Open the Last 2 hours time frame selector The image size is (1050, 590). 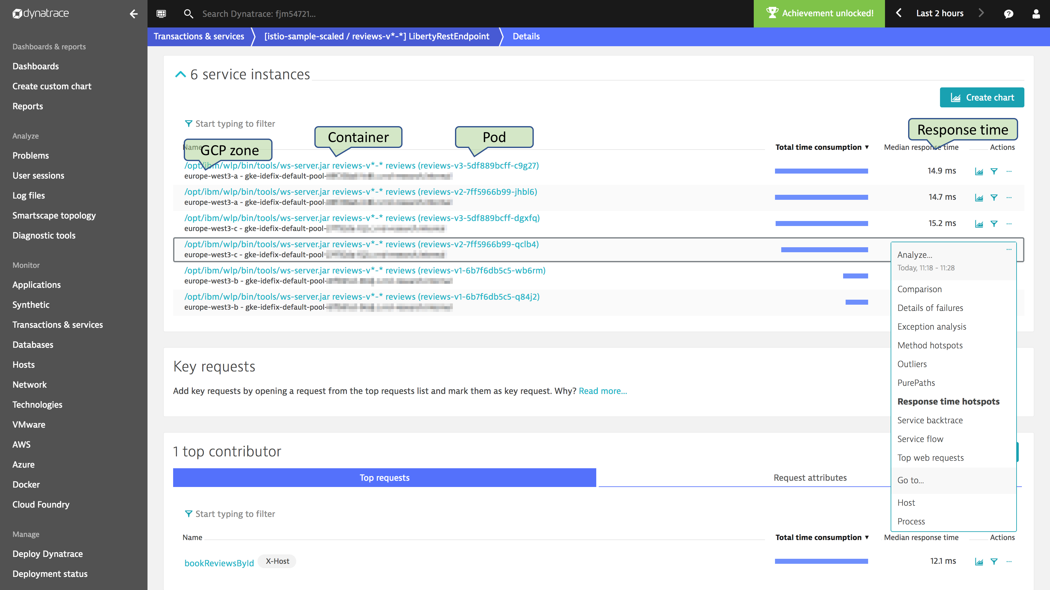point(940,13)
